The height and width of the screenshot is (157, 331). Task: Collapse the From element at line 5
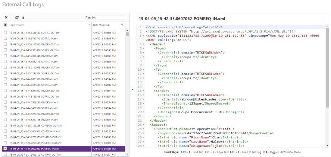pos(143,48)
